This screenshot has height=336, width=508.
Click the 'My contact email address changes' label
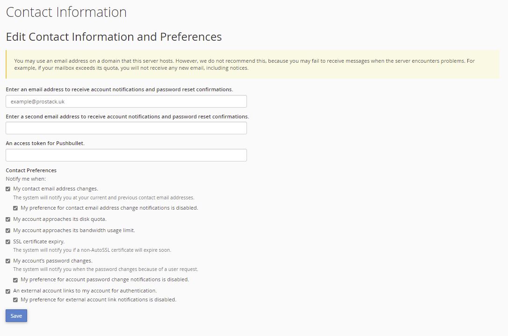click(x=55, y=189)
